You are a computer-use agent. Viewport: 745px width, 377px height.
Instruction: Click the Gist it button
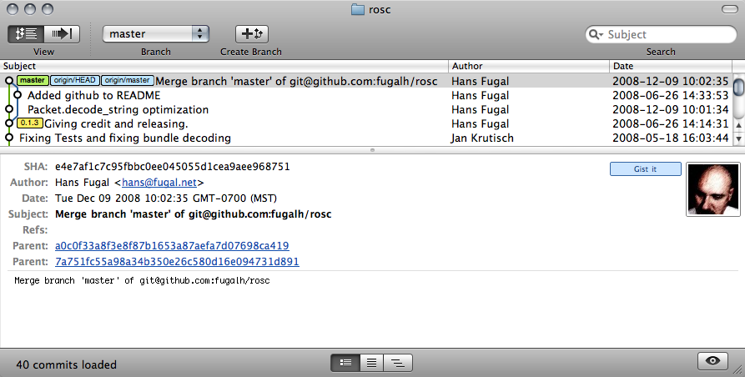[x=645, y=169]
